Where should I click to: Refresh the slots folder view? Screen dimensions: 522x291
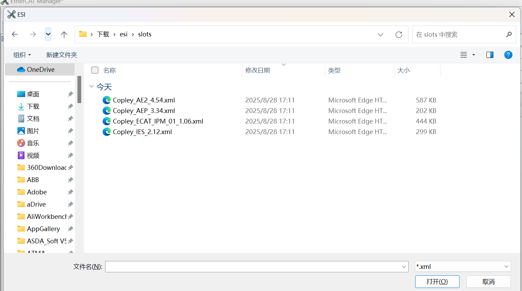pyautogui.click(x=398, y=35)
